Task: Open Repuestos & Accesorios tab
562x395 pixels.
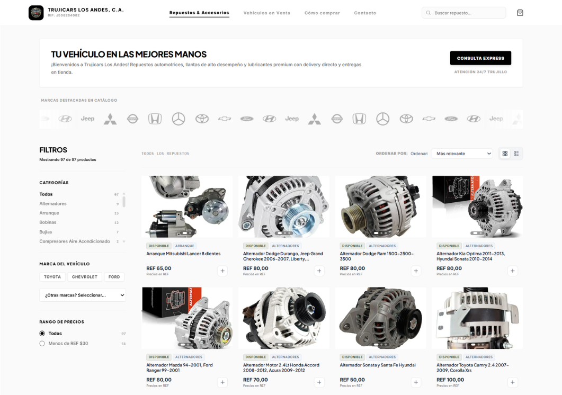Action: tap(199, 13)
